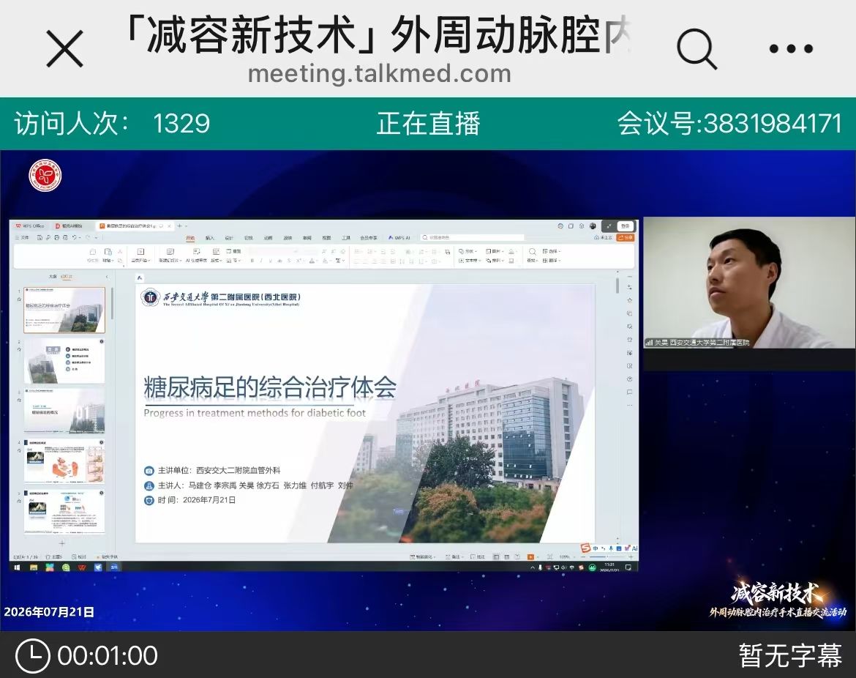Select the 开始 ribbon tab
Image resolution: width=856 pixels, height=678 pixels.
[x=190, y=238]
